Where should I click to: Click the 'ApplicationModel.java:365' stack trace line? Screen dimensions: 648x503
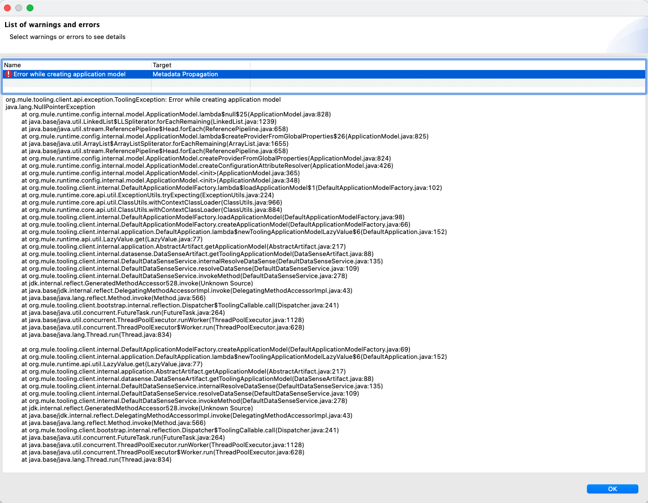(x=161, y=173)
